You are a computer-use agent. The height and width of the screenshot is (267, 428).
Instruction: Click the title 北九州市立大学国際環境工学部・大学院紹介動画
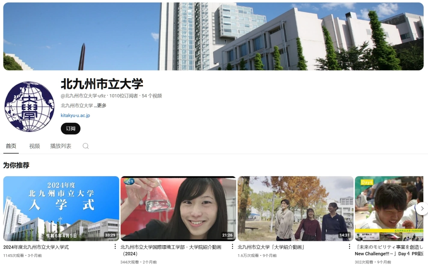(x=171, y=247)
